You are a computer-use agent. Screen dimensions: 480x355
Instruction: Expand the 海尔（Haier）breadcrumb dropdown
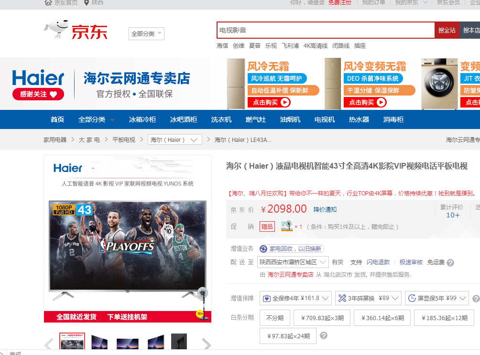(175, 140)
